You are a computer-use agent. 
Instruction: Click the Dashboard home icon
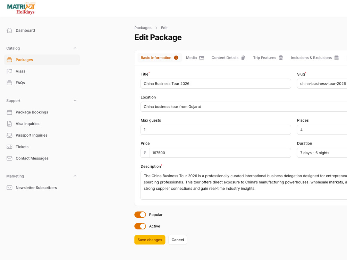9,31
